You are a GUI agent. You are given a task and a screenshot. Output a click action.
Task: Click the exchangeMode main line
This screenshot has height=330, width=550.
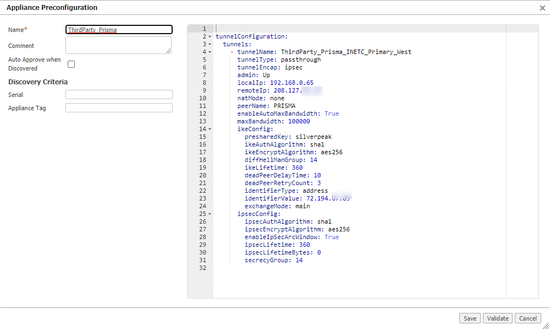point(277,206)
